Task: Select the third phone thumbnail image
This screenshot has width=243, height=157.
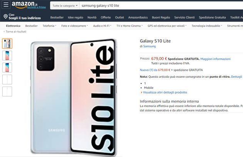Action: (x=7, y=68)
